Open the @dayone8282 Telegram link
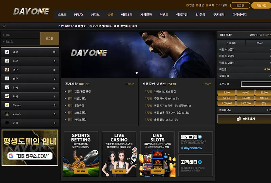Image resolution: width=271 pixels, height=183 pixels. [x=191, y=148]
